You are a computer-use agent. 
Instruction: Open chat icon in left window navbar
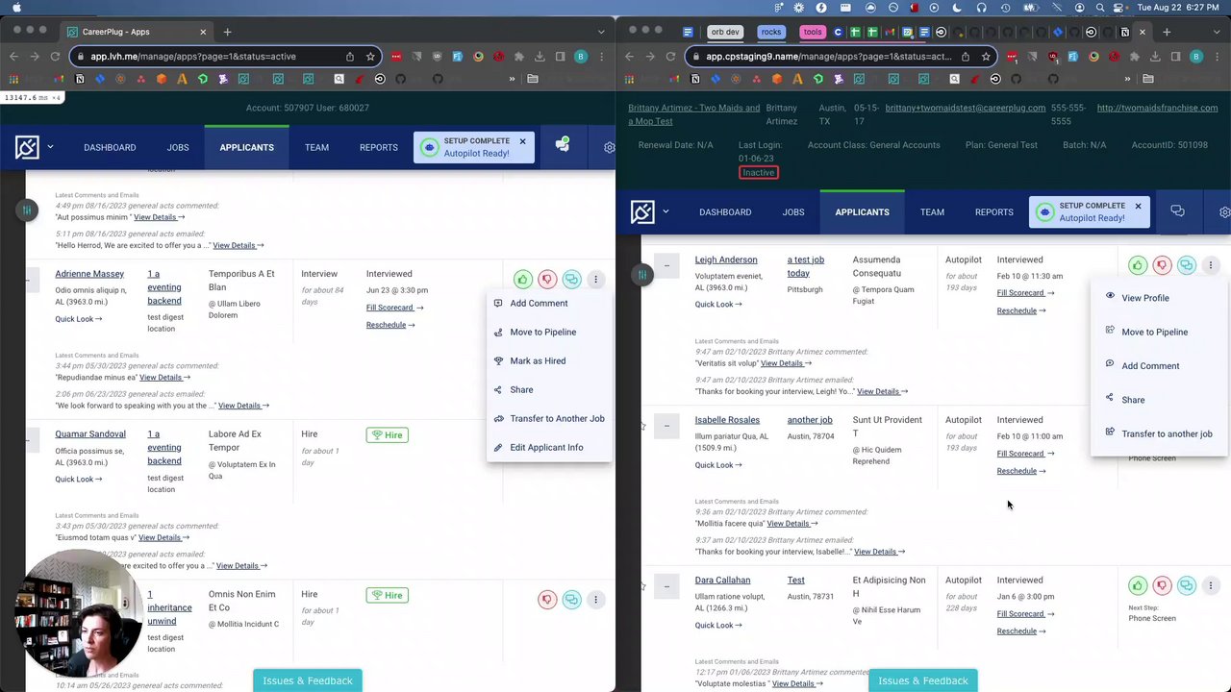563,146
